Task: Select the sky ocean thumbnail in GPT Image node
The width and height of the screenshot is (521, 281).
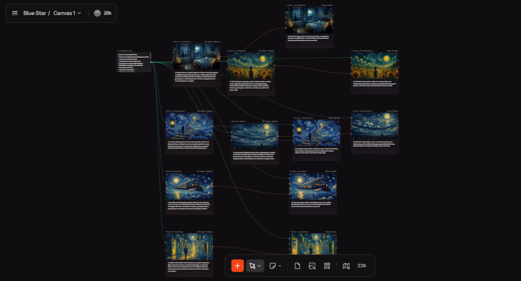Action: pos(255,136)
